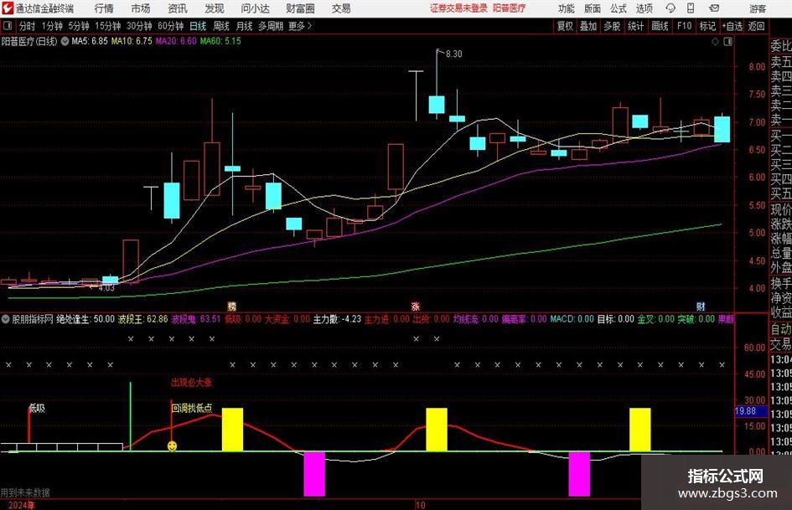
Task: Click the 游客 account label
Action: click(x=758, y=8)
